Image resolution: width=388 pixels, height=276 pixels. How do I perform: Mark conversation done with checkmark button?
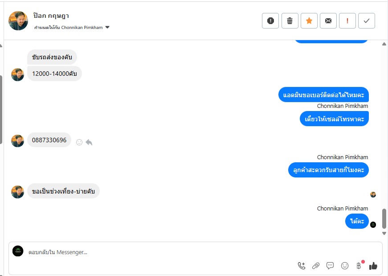pos(367,21)
